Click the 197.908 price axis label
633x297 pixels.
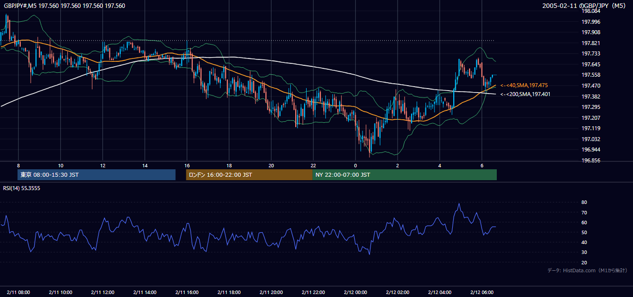point(590,32)
